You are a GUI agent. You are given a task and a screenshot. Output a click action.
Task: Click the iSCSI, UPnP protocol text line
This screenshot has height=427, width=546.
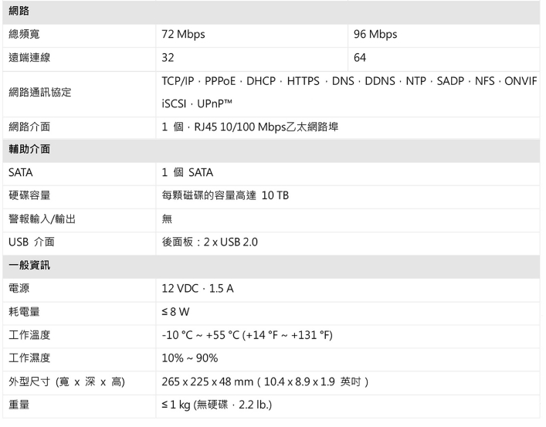(198, 103)
